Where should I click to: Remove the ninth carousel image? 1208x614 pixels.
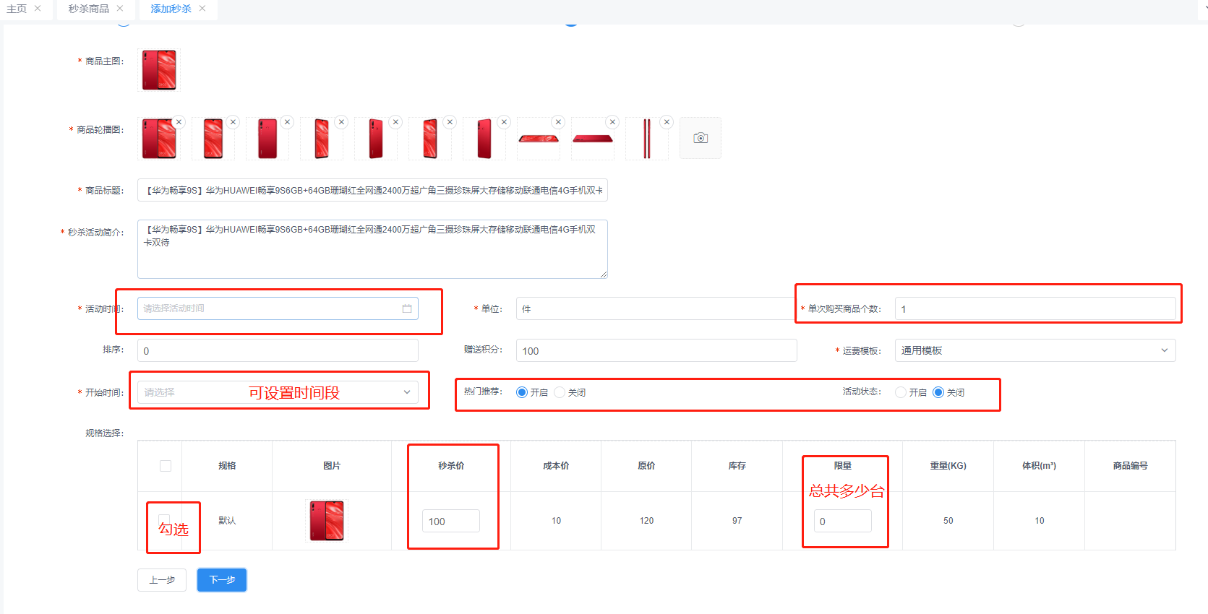[612, 122]
